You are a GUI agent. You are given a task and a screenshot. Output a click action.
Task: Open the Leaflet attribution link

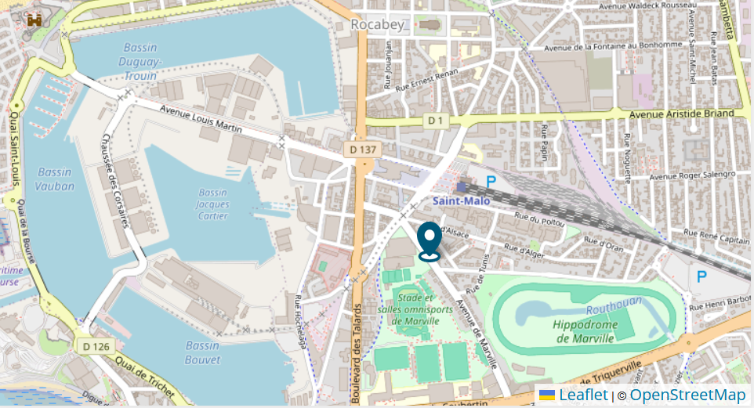584,395
